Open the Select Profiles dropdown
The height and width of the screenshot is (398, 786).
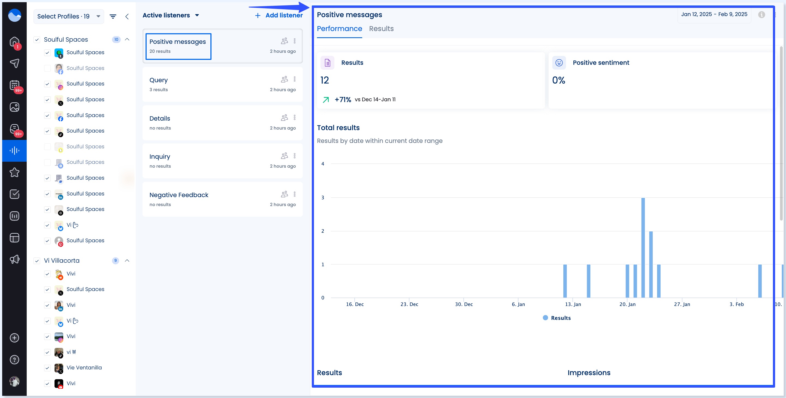[69, 16]
